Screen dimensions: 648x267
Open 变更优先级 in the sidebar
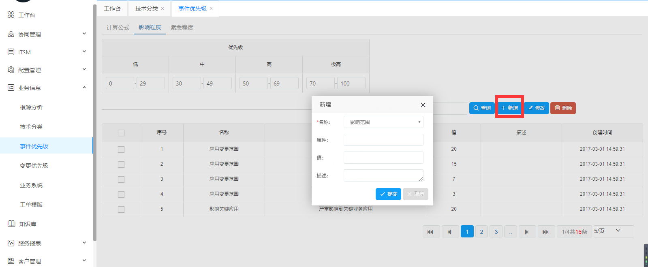pos(34,166)
